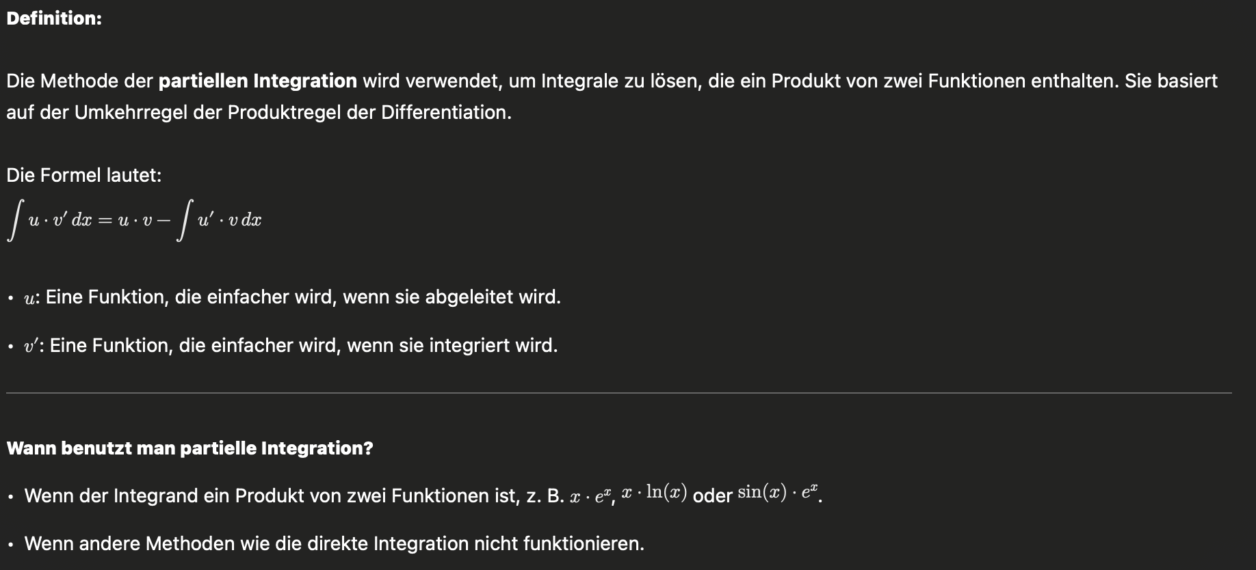Click the italic u variable starting first bullet

[x=30, y=298]
